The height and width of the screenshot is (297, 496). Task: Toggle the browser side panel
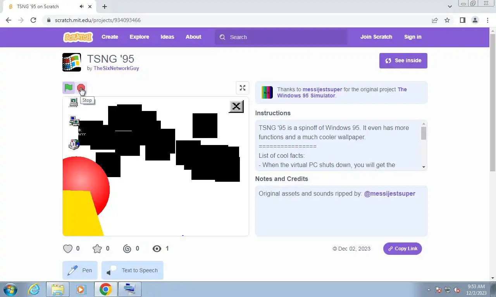coord(462,20)
